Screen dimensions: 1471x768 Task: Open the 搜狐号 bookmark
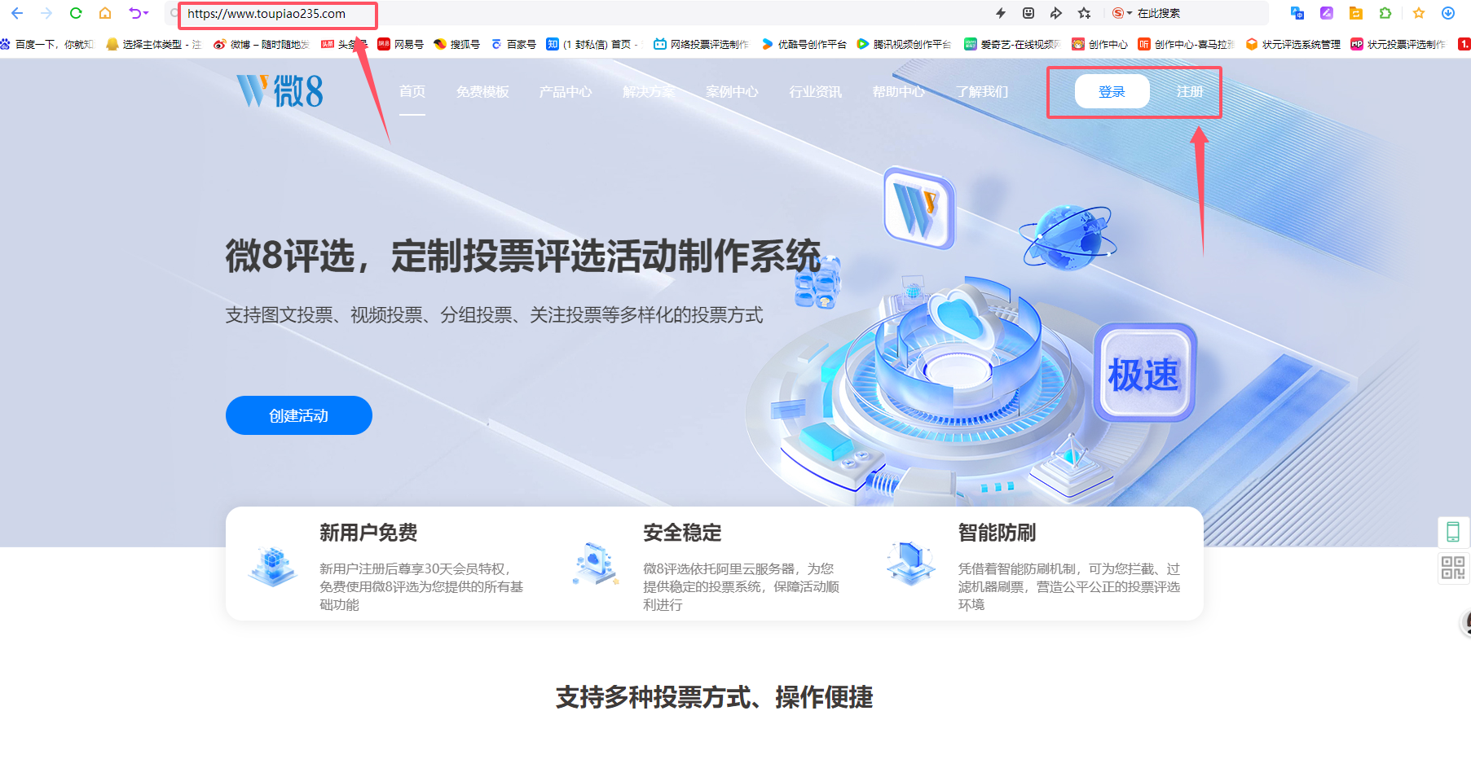[x=456, y=44]
